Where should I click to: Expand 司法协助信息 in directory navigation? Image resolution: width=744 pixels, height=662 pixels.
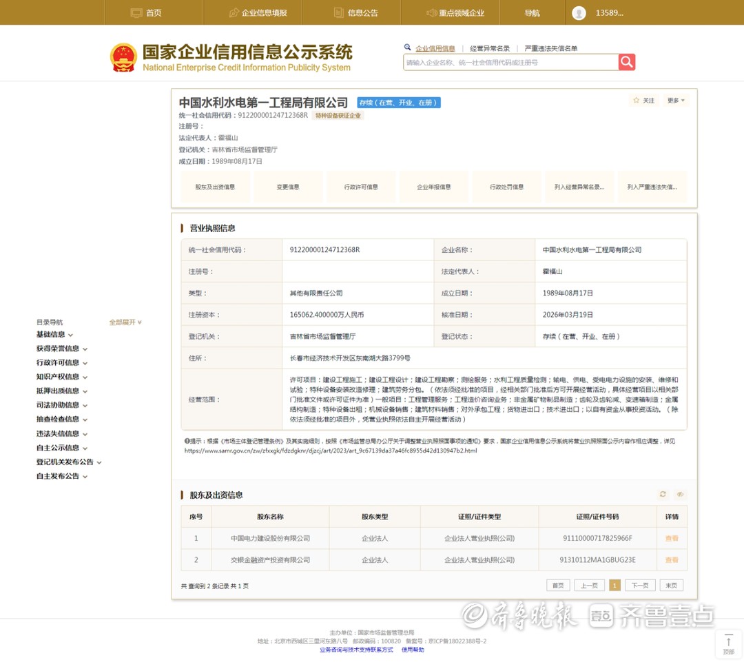tap(62, 405)
